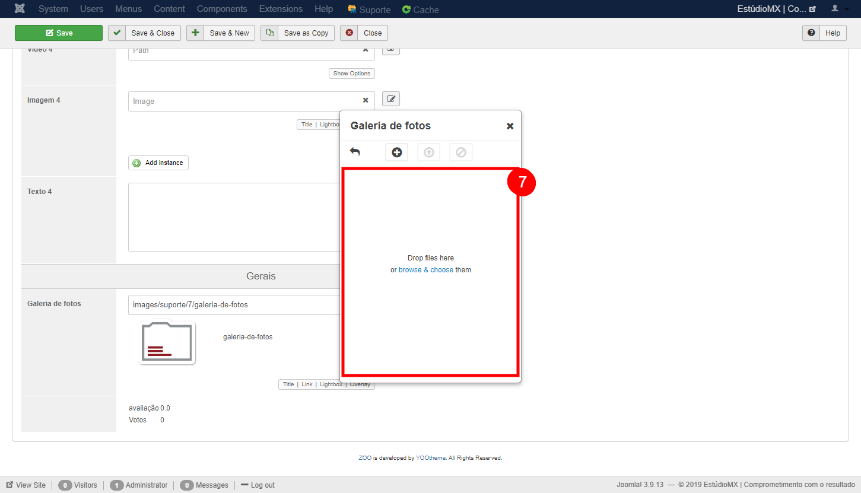Click Log out in the status bar

258,485
